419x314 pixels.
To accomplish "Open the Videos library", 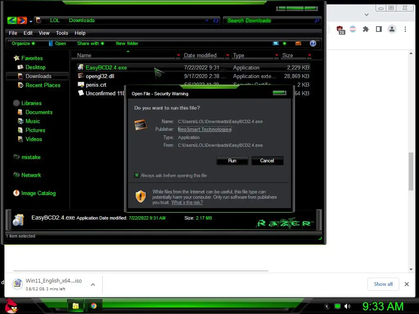I will (x=30, y=139).
